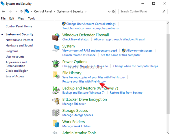
Task: Open the View menu
Action: 21,18
